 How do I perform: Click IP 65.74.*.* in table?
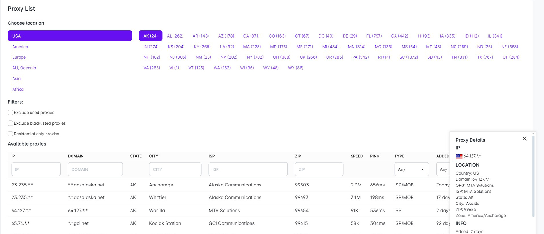click(x=21, y=223)
